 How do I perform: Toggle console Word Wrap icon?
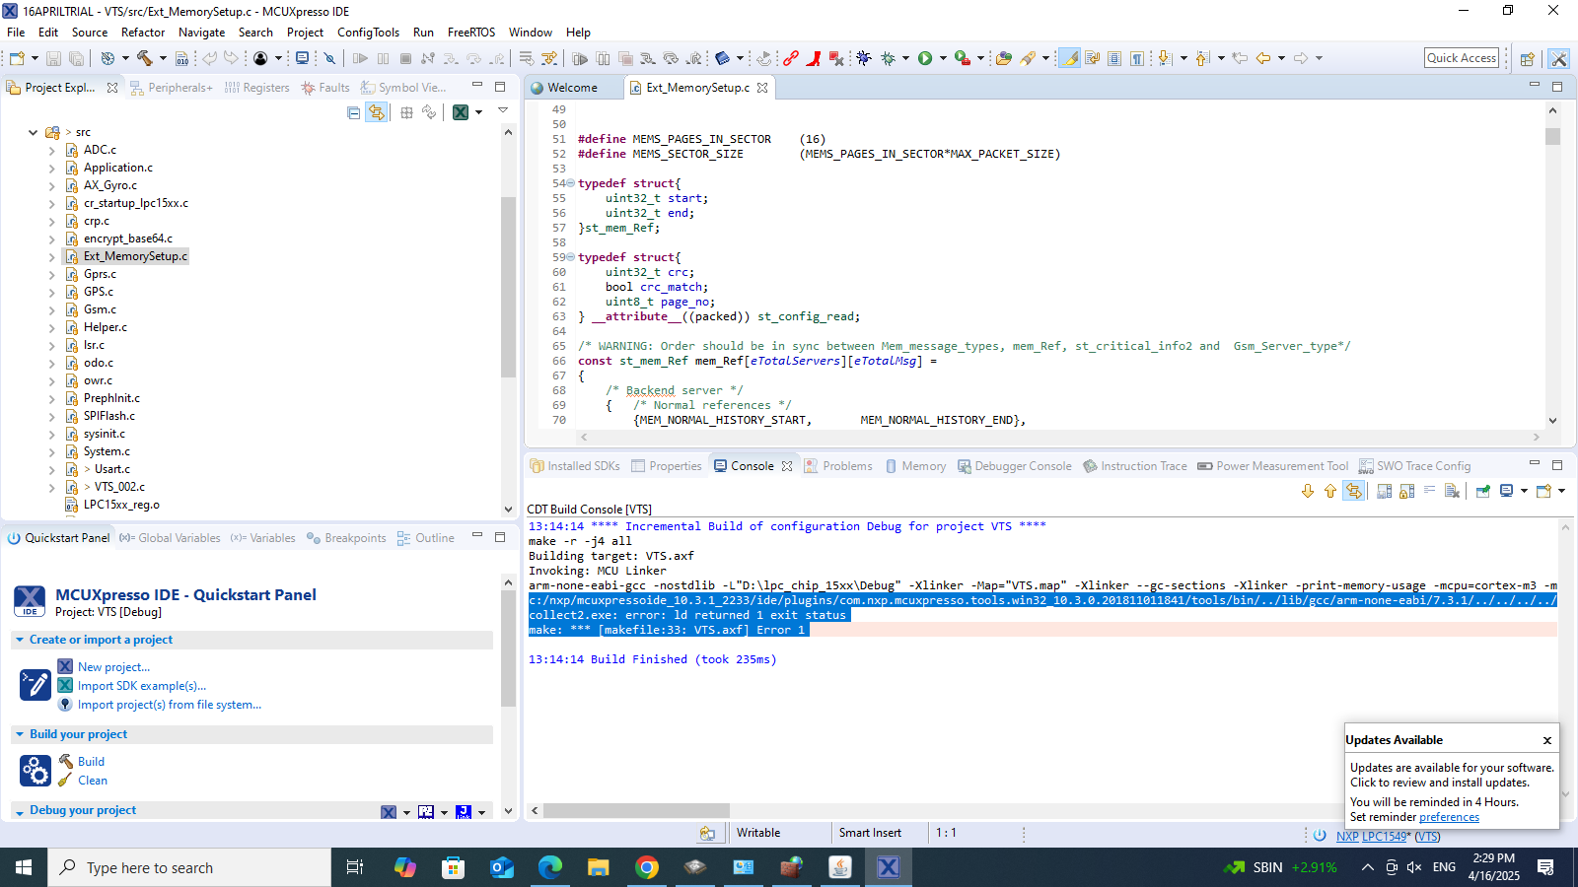coord(1429,491)
